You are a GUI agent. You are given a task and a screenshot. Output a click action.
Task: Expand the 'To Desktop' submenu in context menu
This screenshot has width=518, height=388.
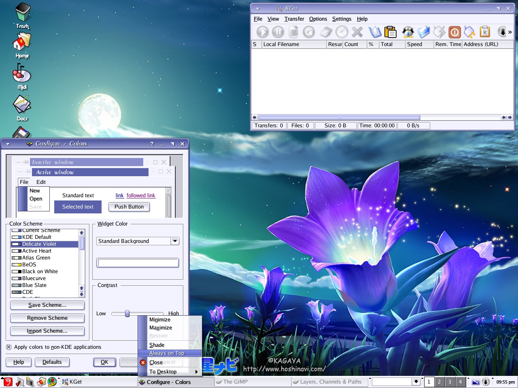point(170,372)
